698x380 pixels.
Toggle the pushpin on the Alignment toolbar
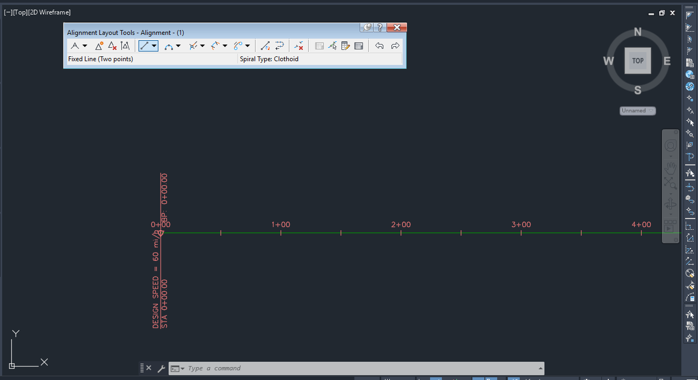(x=367, y=27)
